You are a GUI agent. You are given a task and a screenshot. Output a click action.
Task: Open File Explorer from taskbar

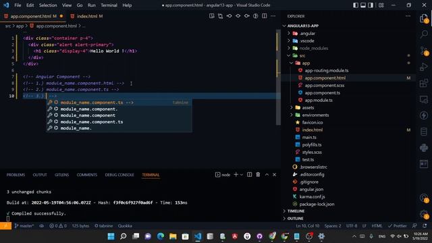[173, 236]
